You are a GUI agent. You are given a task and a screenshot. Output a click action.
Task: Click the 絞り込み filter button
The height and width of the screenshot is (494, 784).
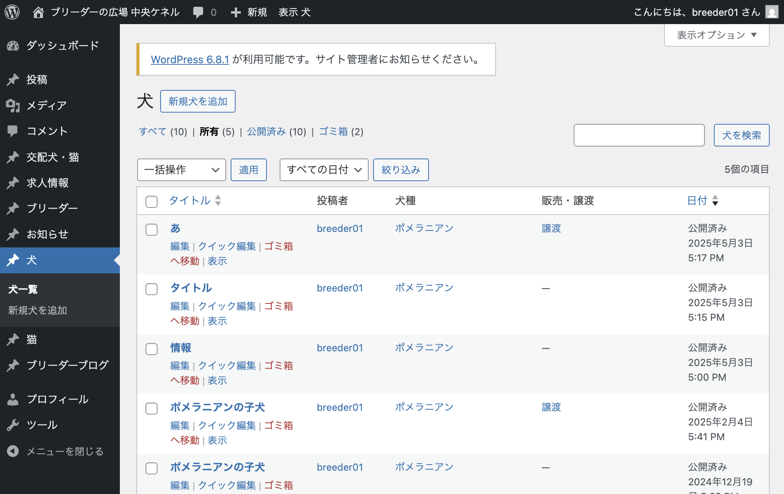coord(401,170)
